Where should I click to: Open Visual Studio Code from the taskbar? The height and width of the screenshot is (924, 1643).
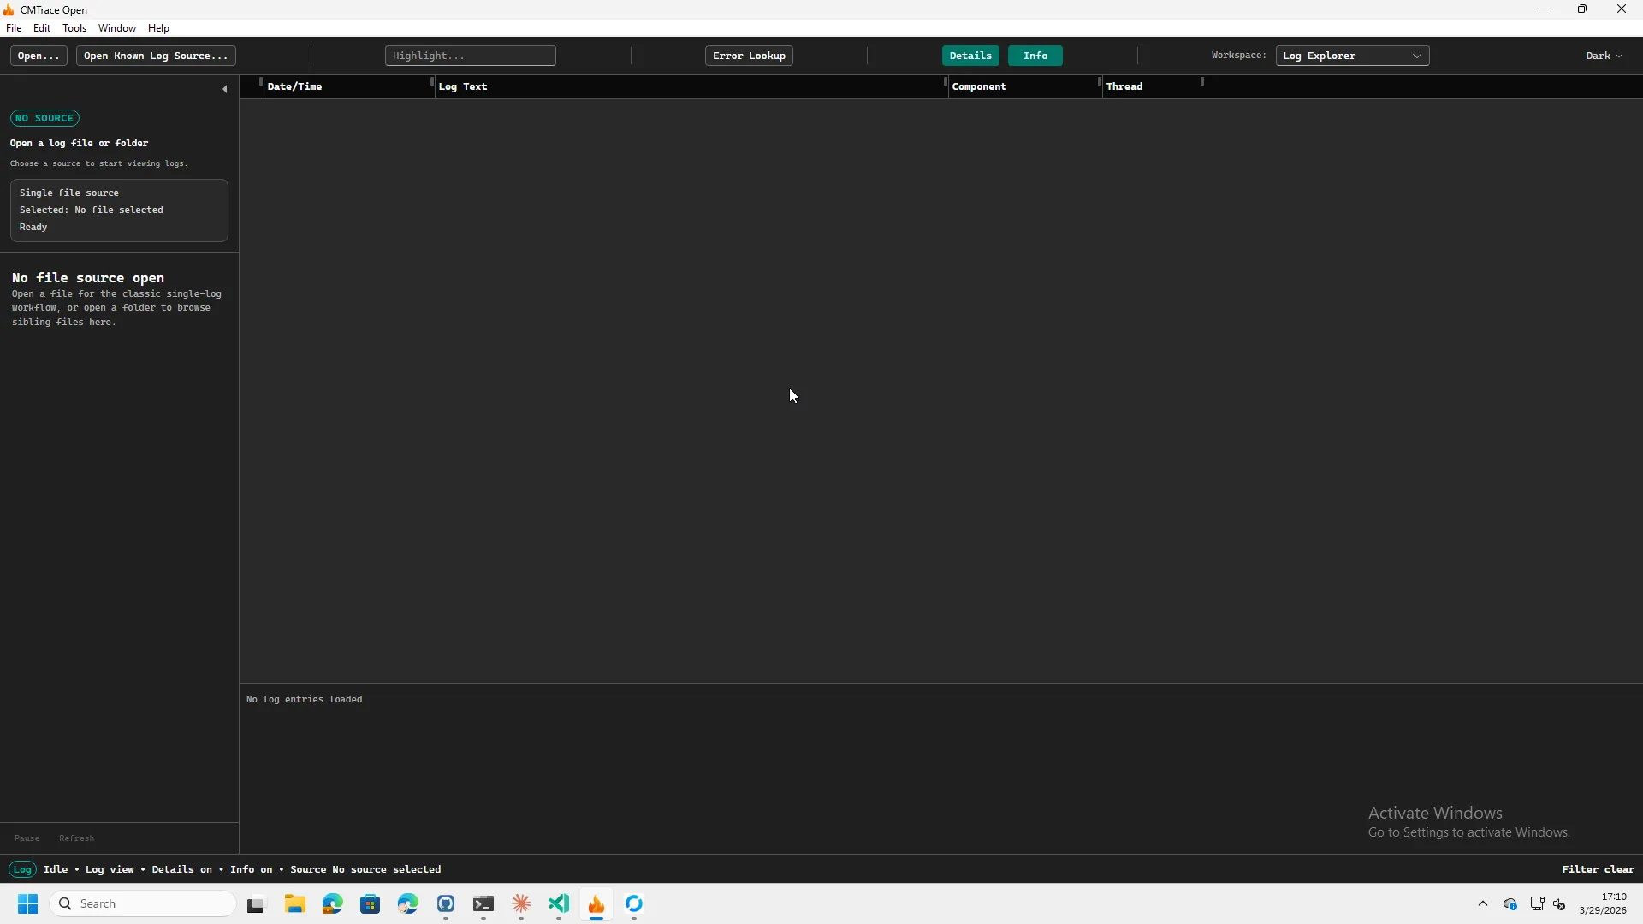tap(559, 905)
